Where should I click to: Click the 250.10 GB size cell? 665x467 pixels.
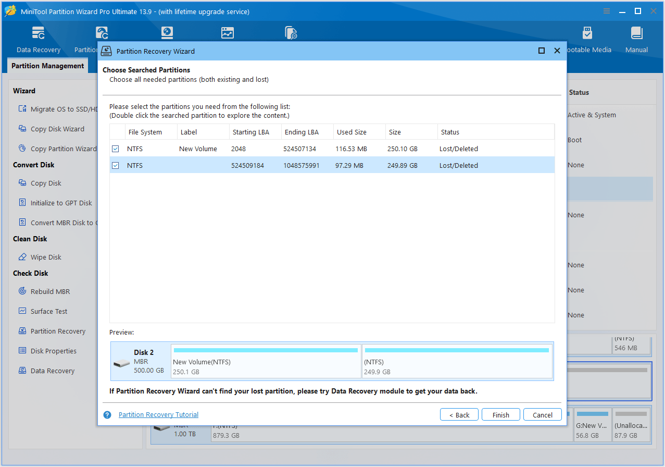coord(403,149)
